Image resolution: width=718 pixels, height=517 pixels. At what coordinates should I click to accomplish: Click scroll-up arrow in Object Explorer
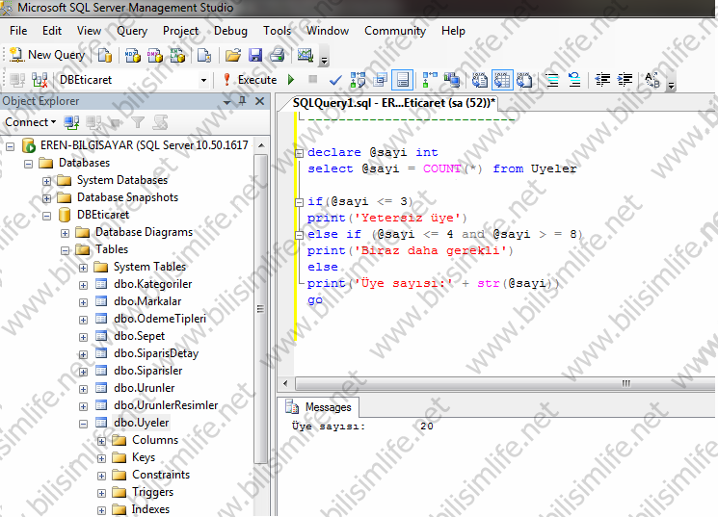261,145
